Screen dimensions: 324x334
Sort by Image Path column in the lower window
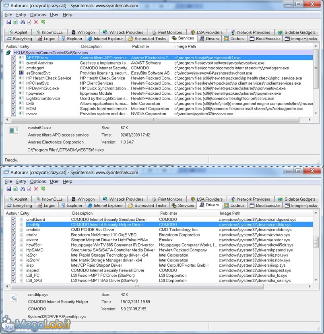click(x=230, y=213)
